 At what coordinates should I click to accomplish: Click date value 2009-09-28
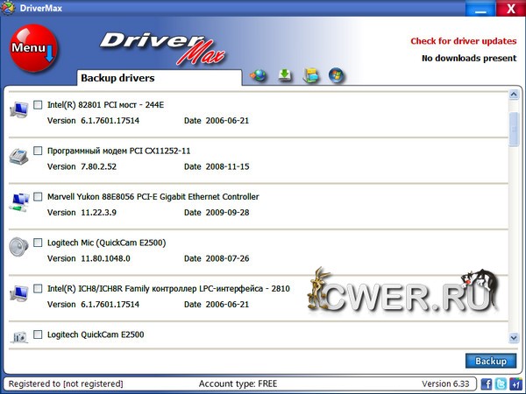click(x=227, y=213)
